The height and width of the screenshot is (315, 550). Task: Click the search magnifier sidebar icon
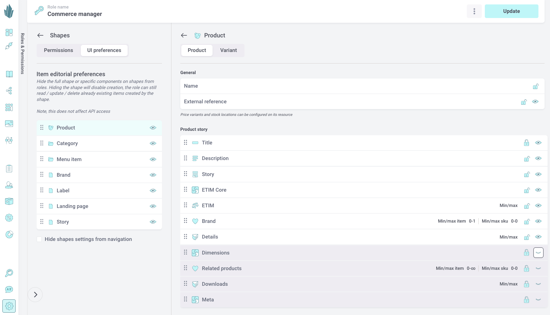coord(9,273)
